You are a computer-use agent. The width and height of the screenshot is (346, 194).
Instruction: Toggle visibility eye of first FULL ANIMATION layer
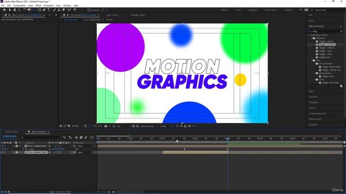click(x=2, y=146)
